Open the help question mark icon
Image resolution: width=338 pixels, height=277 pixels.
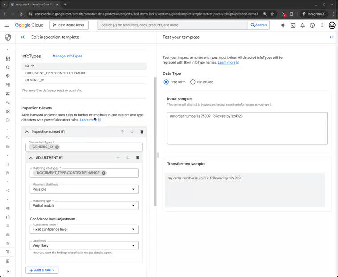tap(312, 25)
